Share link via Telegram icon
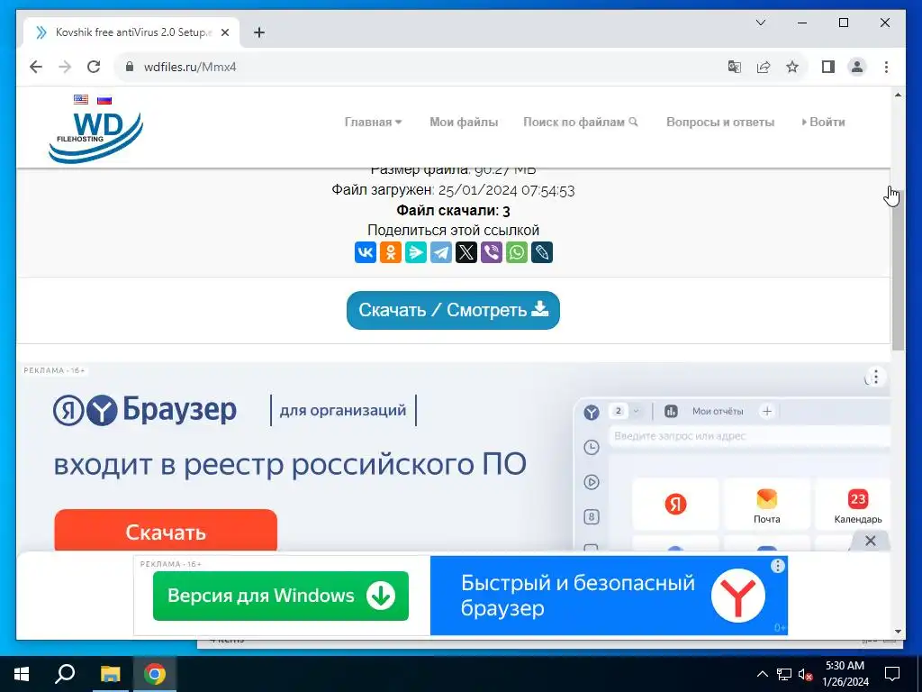The image size is (922, 692). tap(441, 252)
